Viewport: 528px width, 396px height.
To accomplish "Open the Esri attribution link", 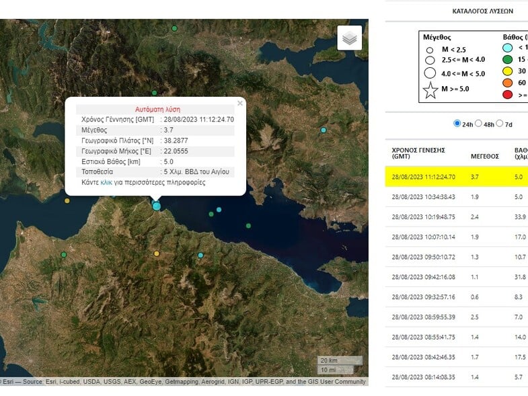I will coord(8,382).
